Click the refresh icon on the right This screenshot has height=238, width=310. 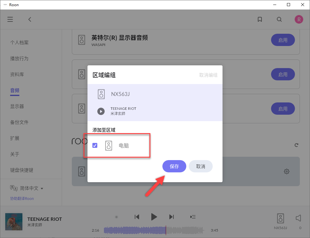coord(296,145)
